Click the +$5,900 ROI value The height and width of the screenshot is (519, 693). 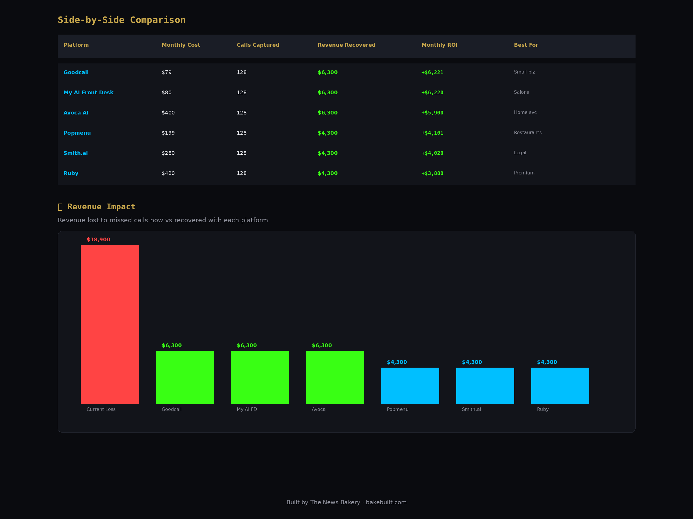tap(432, 113)
